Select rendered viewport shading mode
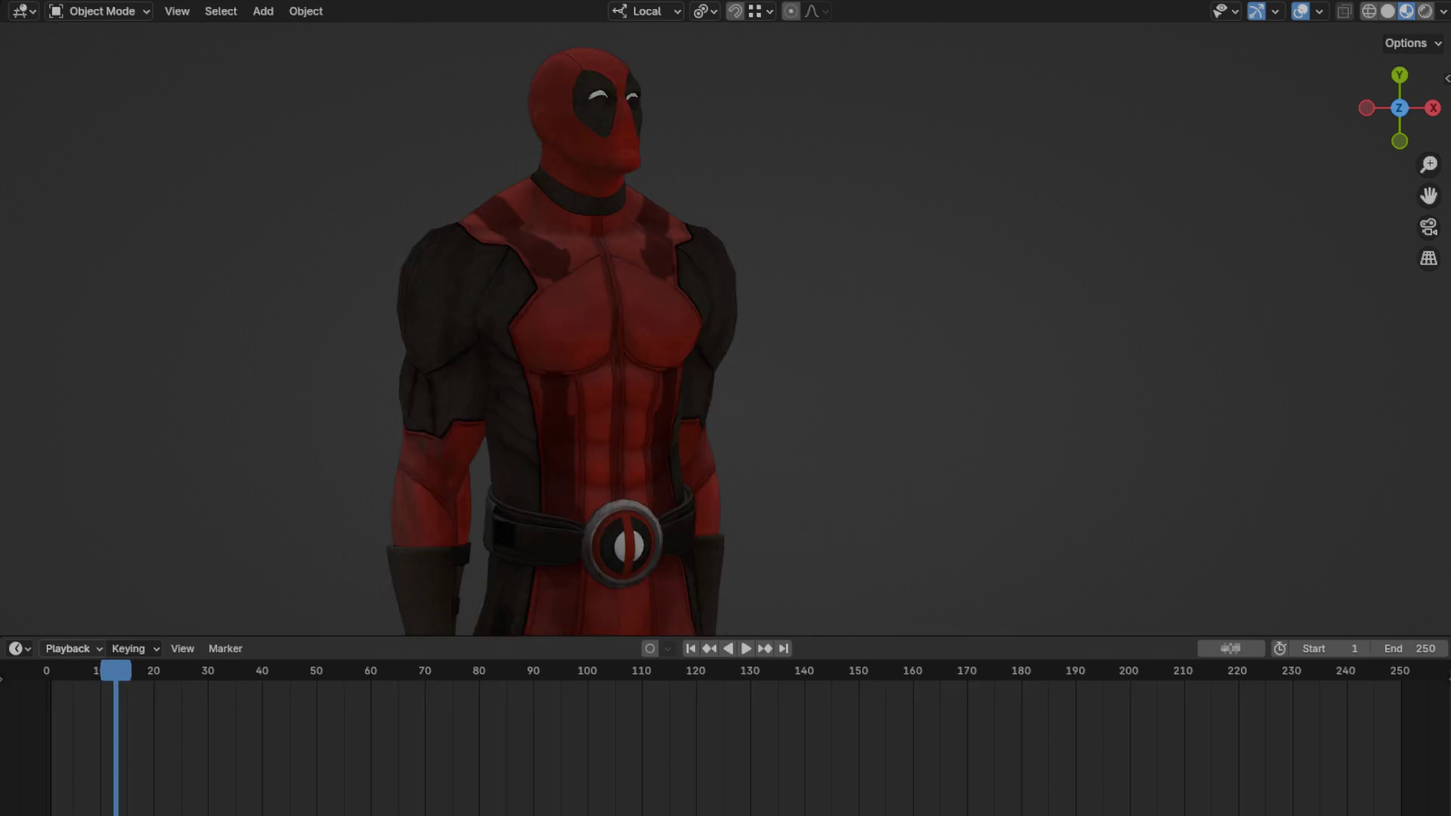1451x816 pixels. [x=1425, y=11]
